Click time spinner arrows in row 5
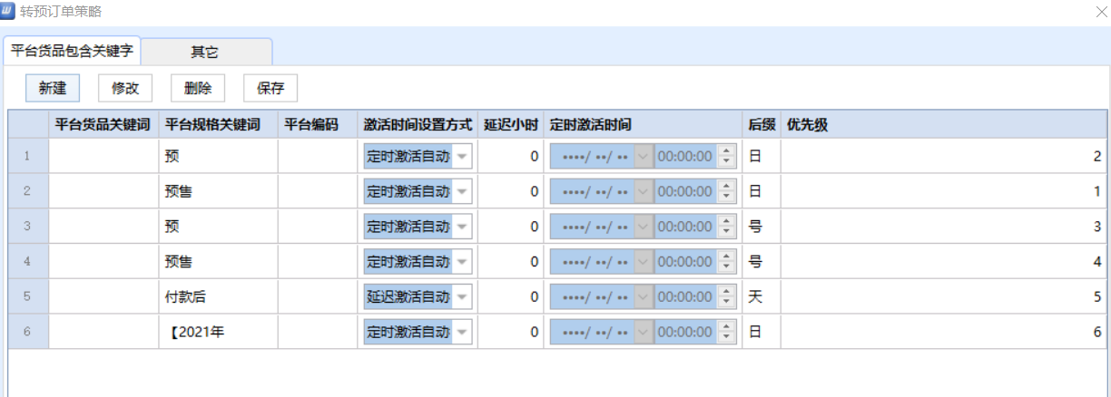The image size is (1111, 397). pyautogui.click(x=726, y=297)
